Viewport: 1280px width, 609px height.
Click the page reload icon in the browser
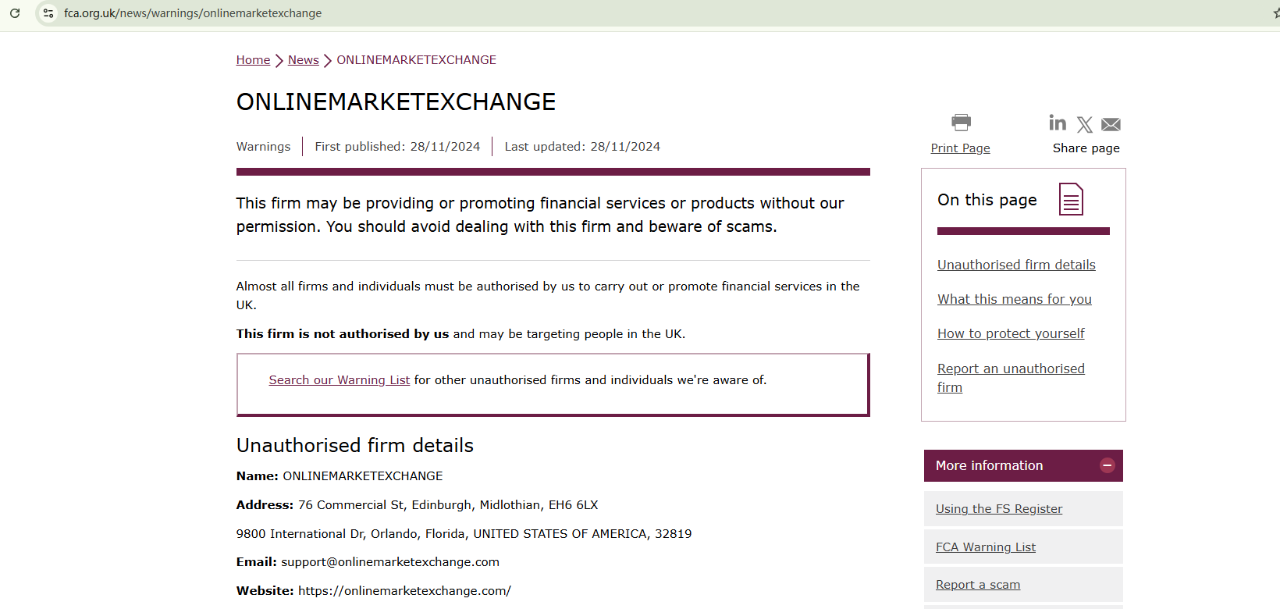click(15, 12)
